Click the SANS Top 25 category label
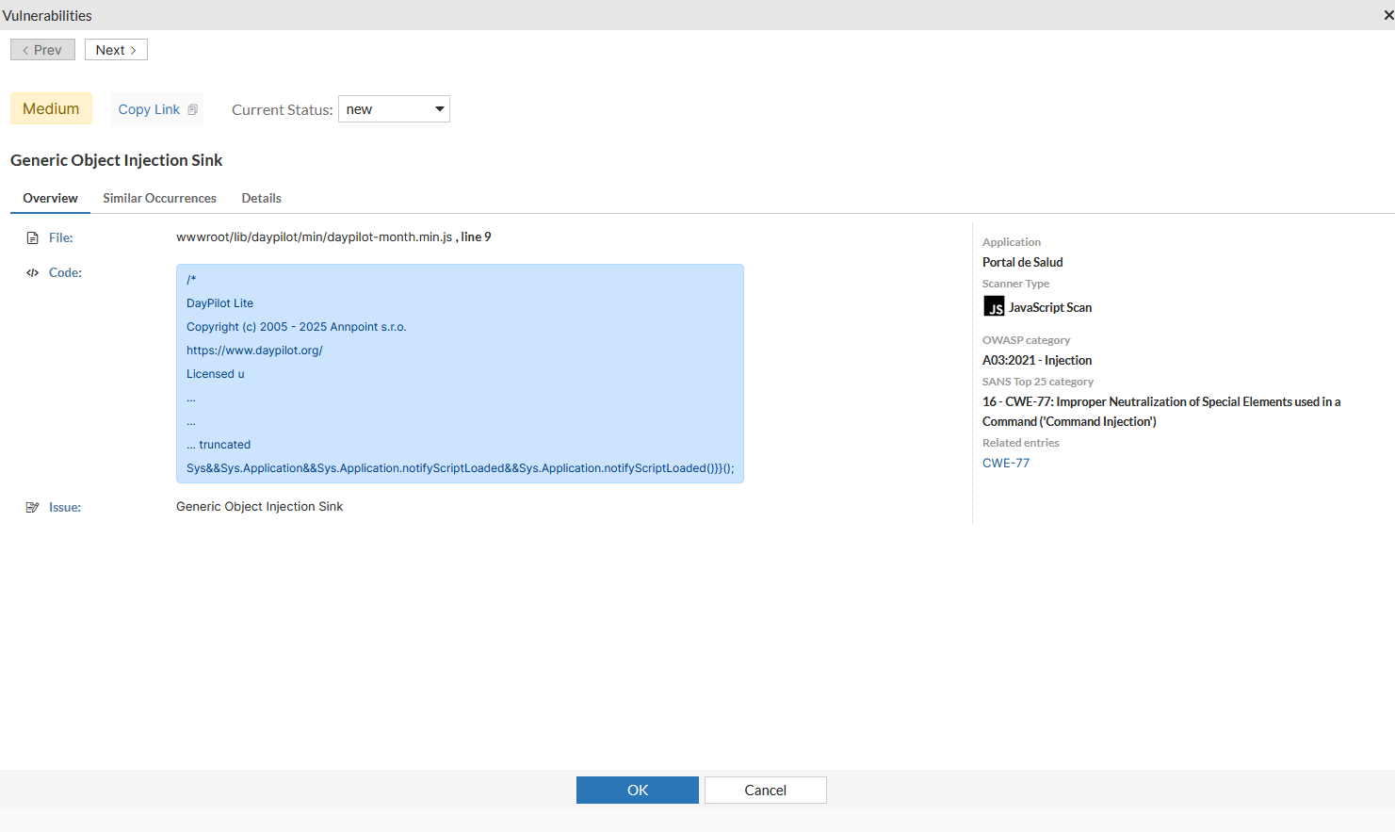This screenshot has height=832, width=1395. click(1038, 382)
